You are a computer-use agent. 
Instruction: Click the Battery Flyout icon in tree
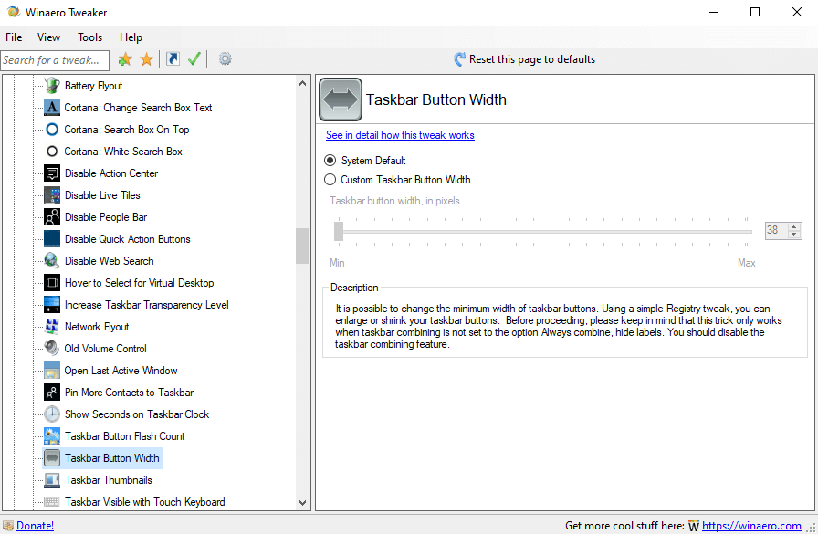tap(52, 86)
